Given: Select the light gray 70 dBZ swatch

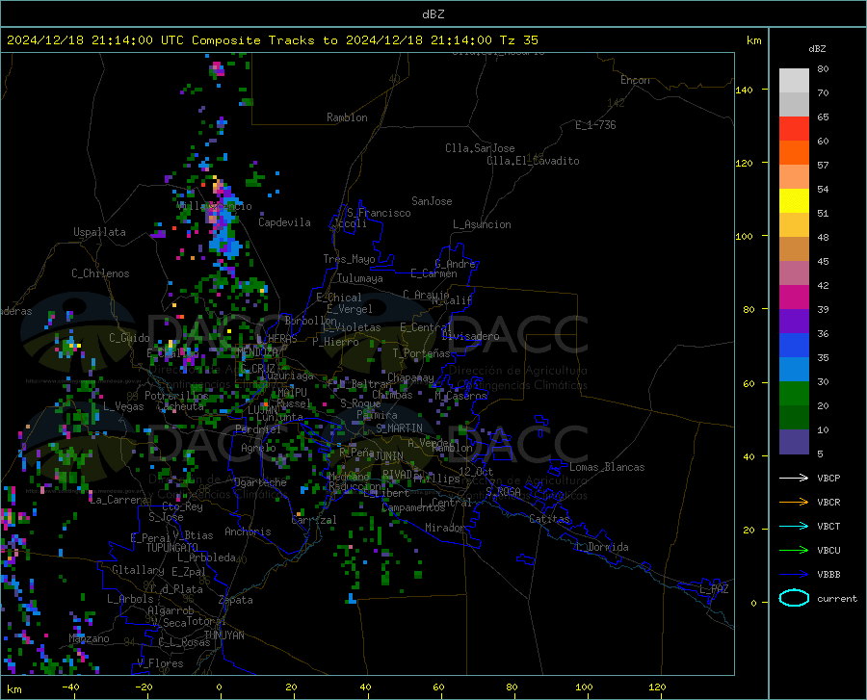Looking at the screenshot, I should tap(794, 81).
